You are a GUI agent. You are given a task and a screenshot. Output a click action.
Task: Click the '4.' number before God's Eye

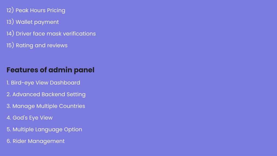point(9,118)
